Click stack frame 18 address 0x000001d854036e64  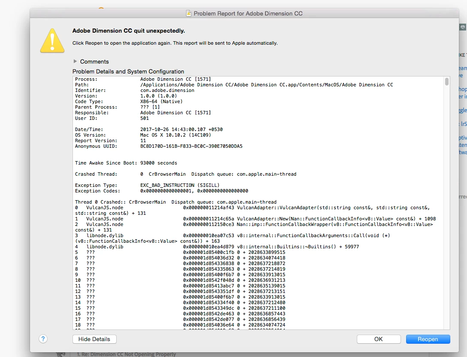[208, 325]
